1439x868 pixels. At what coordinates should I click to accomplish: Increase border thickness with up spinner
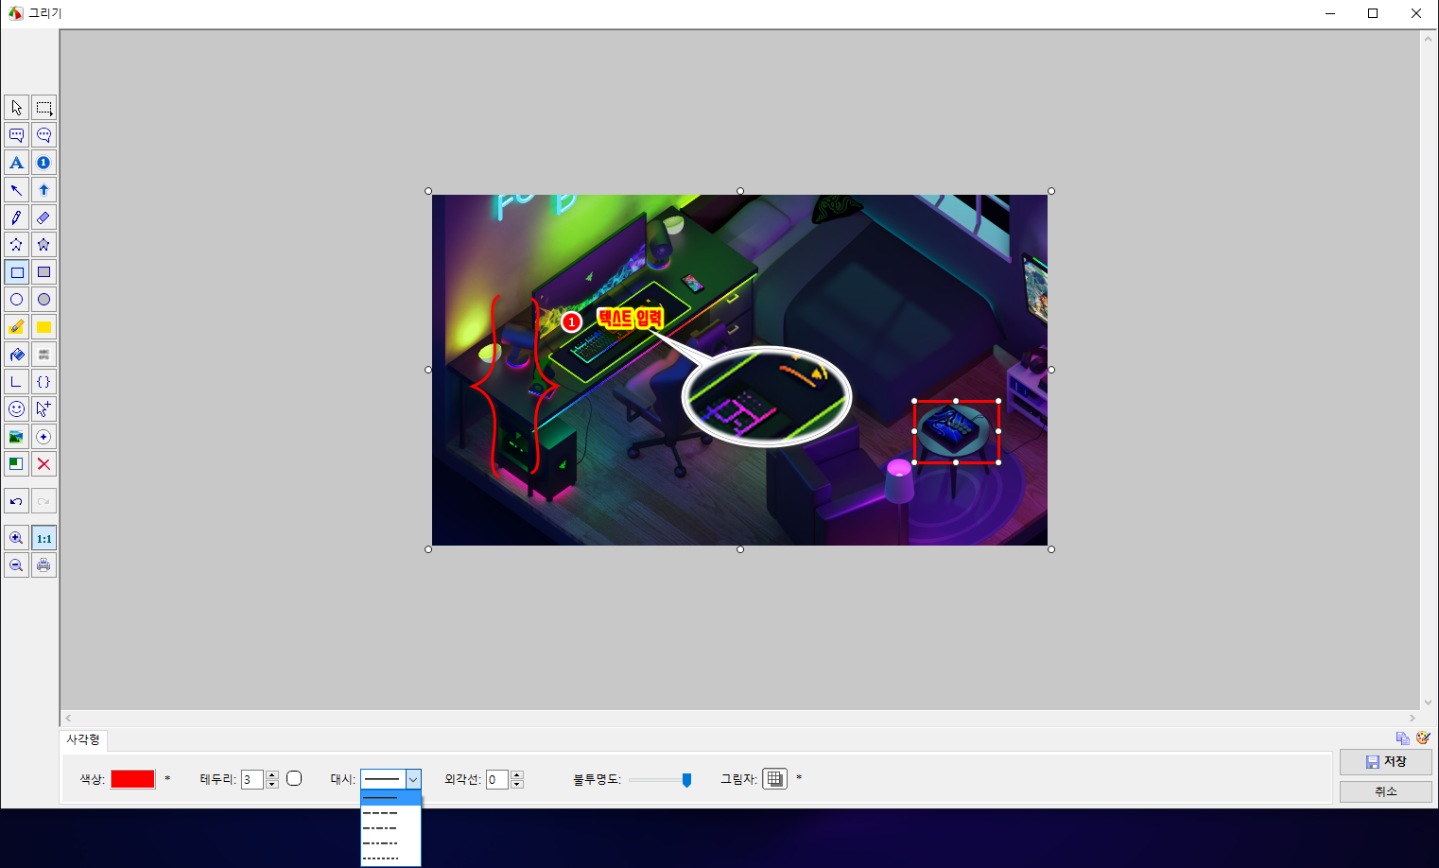pyautogui.click(x=272, y=774)
